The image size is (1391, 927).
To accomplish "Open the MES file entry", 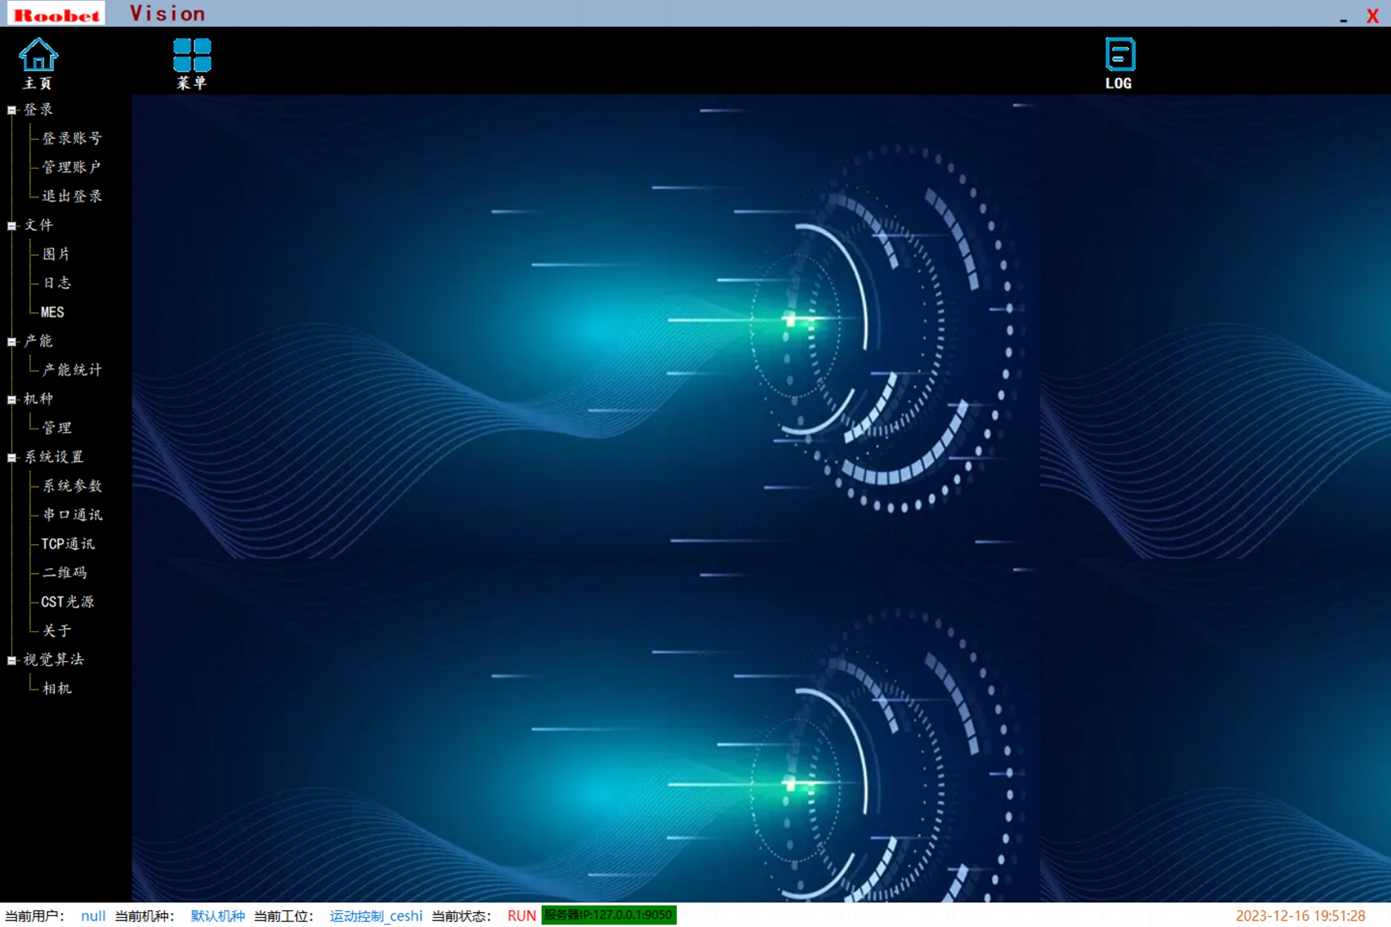I will point(52,312).
